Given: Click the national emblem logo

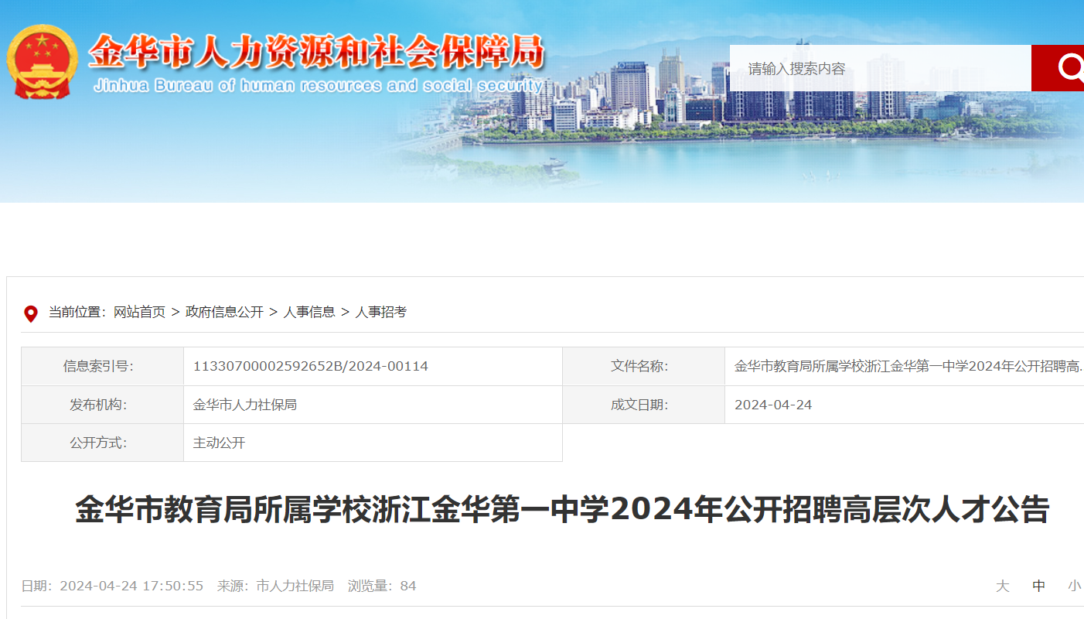Looking at the screenshot, I should [x=43, y=62].
